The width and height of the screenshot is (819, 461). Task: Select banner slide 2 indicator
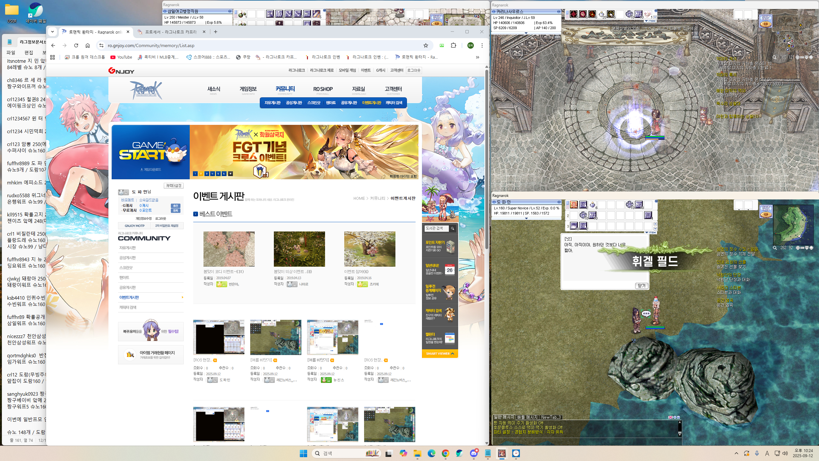201,174
